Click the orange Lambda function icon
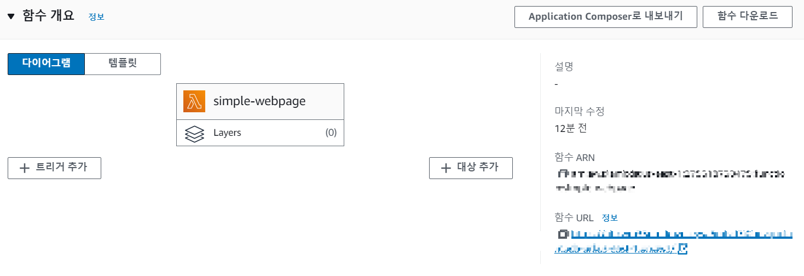This screenshot has width=804, height=276. tap(194, 101)
